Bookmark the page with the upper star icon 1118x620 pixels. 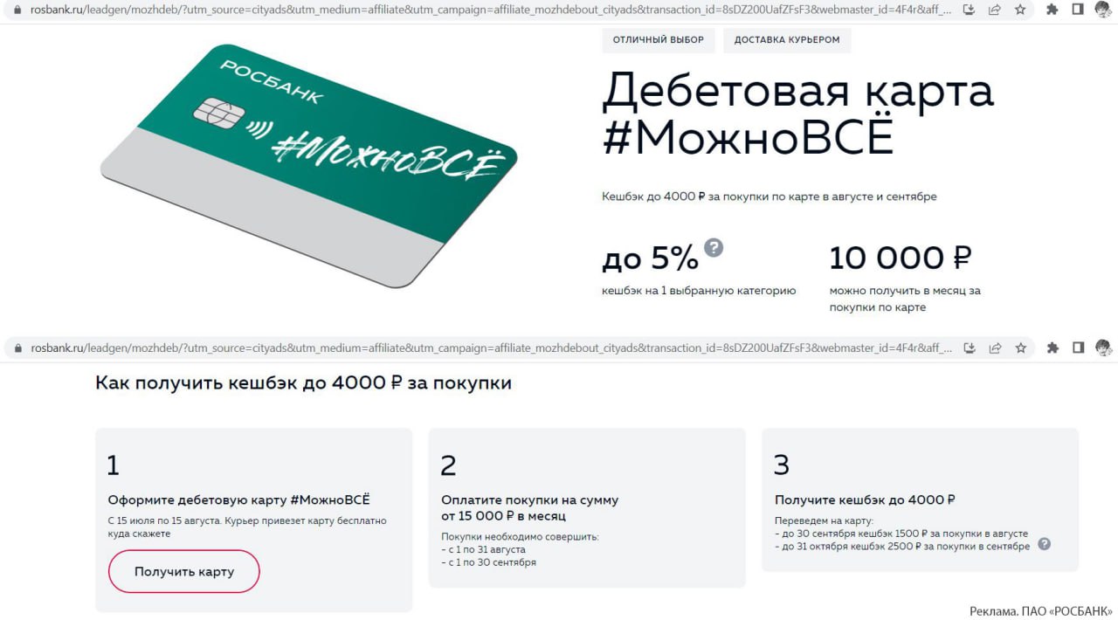[1020, 10]
